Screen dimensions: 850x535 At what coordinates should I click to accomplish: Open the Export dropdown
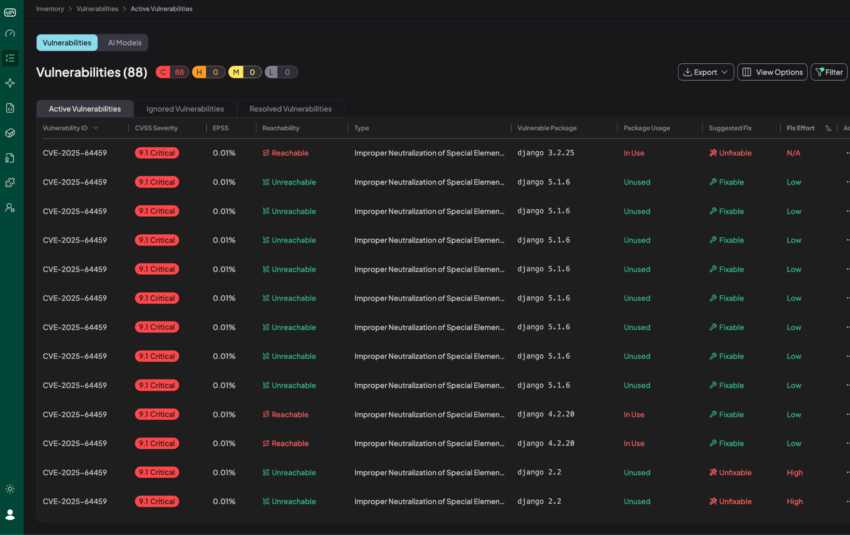[x=706, y=72]
